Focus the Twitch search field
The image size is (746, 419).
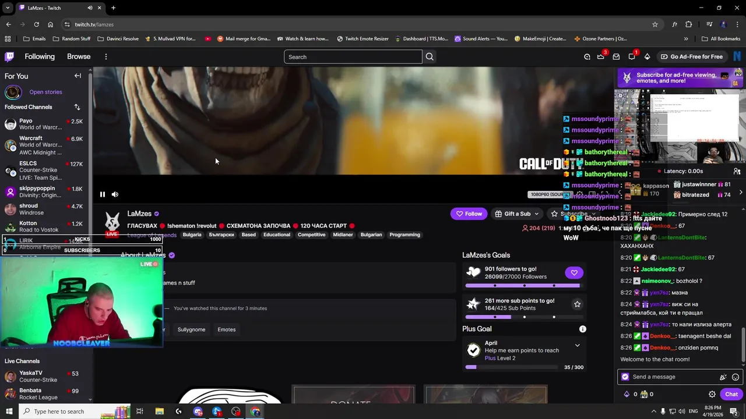[x=353, y=56]
